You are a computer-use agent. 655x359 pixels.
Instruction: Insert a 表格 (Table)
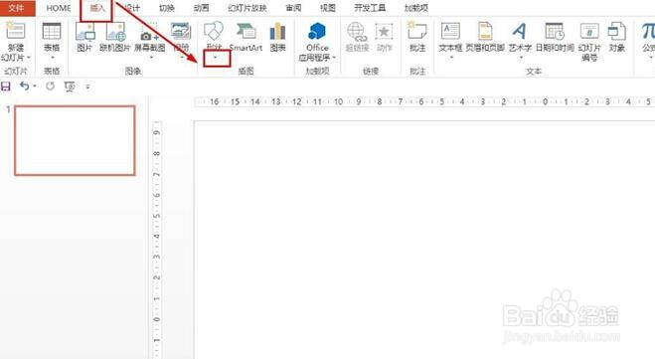pos(52,36)
